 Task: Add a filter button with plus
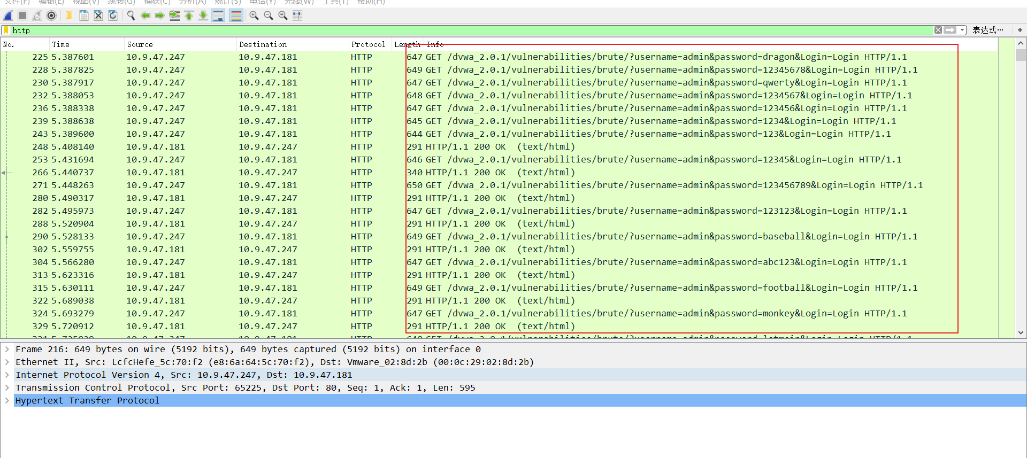click(1020, 30)
